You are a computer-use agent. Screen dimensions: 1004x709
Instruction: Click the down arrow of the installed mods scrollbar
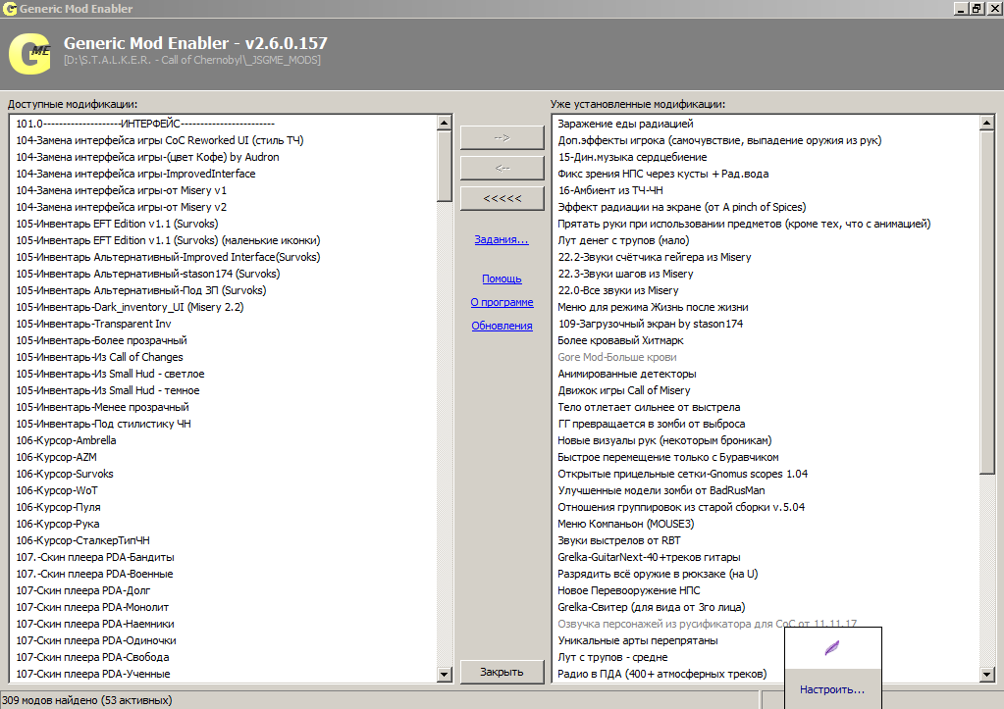point(986,674)
